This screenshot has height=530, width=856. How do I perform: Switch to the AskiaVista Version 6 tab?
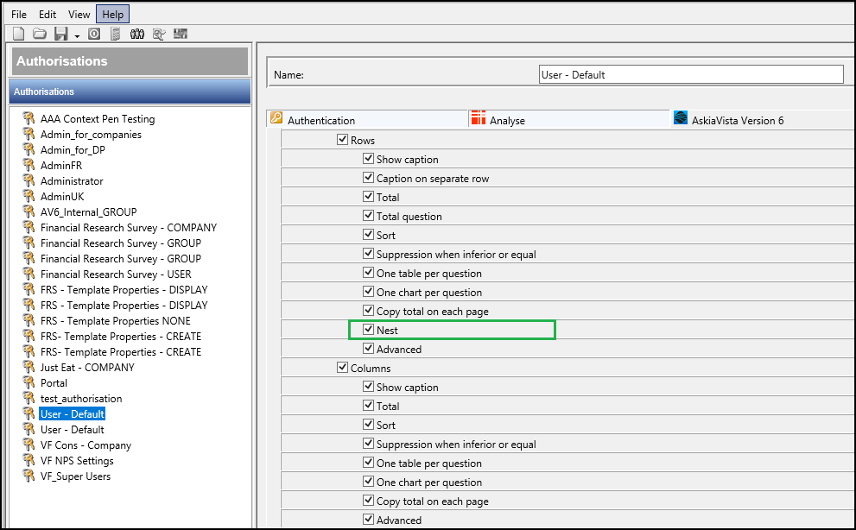click(x=763, y=119)
